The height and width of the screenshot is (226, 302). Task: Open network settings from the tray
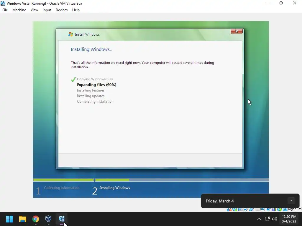(267, 219)
